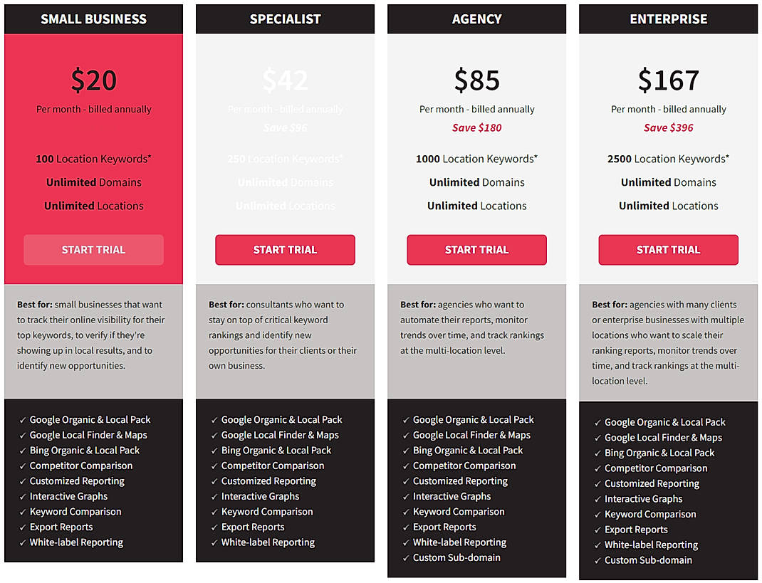Click the checkmark beside Google Organic & Local Pack under Small Business

[x=22, y=419]
